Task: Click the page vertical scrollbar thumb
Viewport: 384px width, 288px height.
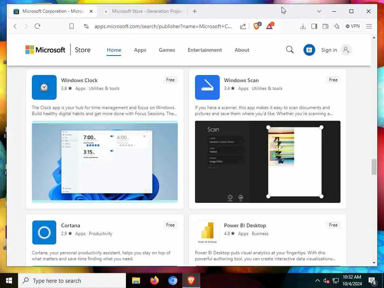Action: pos(374,167)
